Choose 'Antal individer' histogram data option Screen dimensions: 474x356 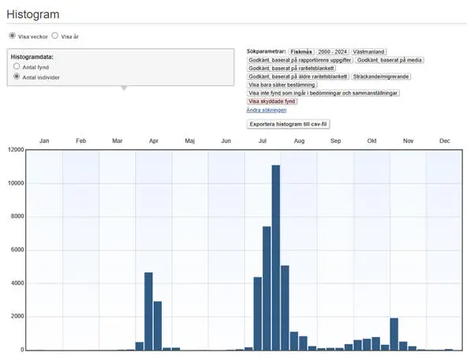[x=17, y=77]
